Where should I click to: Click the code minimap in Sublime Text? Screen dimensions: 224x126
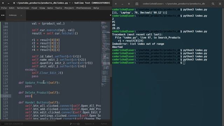point(105,54)
